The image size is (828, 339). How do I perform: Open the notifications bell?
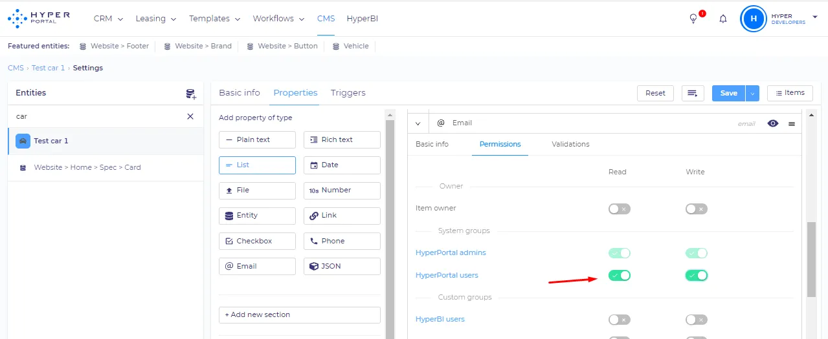coord(723,19)
